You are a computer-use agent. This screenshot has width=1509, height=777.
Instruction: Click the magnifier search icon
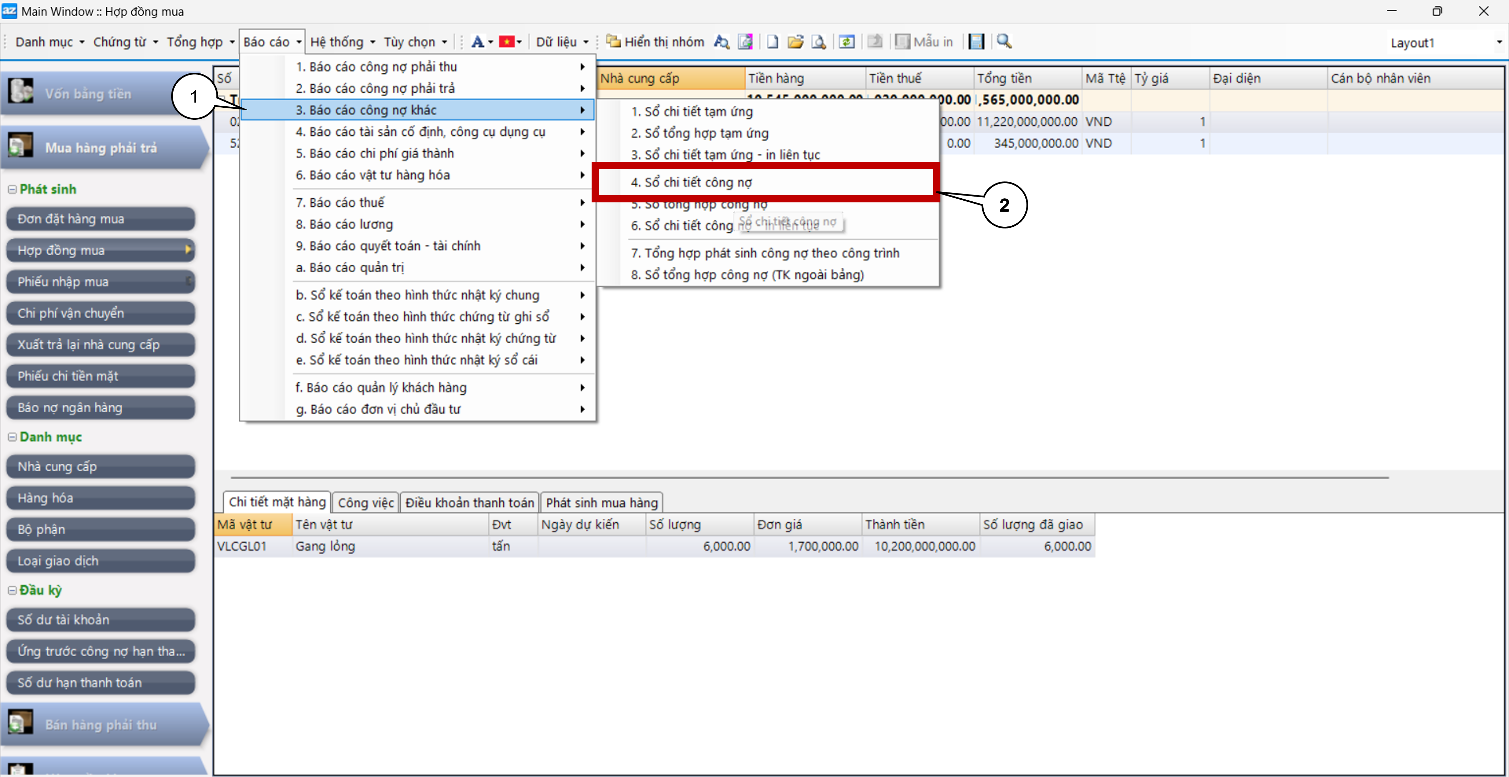[x=1004, y=42]
